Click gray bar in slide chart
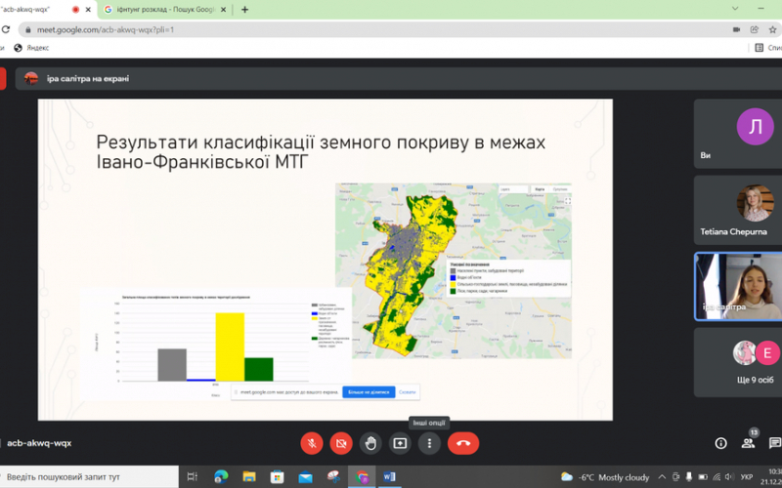This screenshot has width=782, height=488. coord(172,365)
